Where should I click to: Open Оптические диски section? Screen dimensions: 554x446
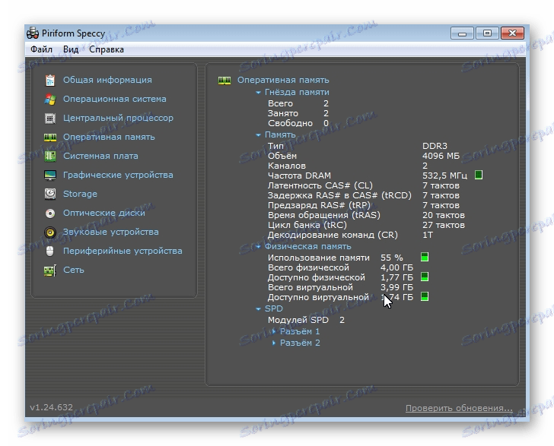[x=103, y=213]
